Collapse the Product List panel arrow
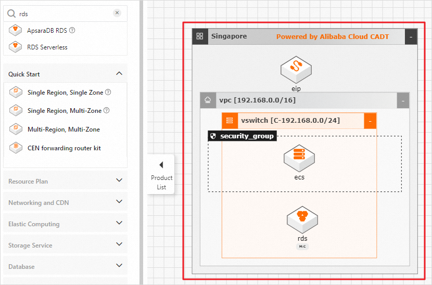 point(161,165)
